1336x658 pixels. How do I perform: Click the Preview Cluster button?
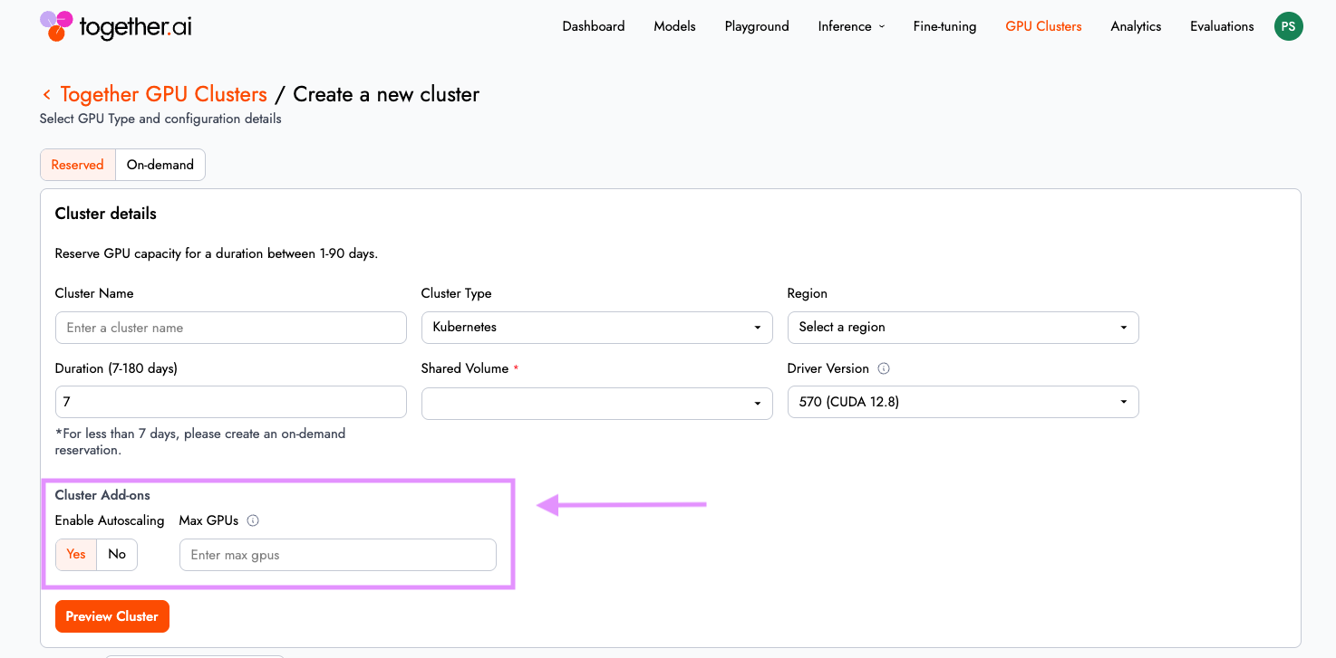[112, 616]
